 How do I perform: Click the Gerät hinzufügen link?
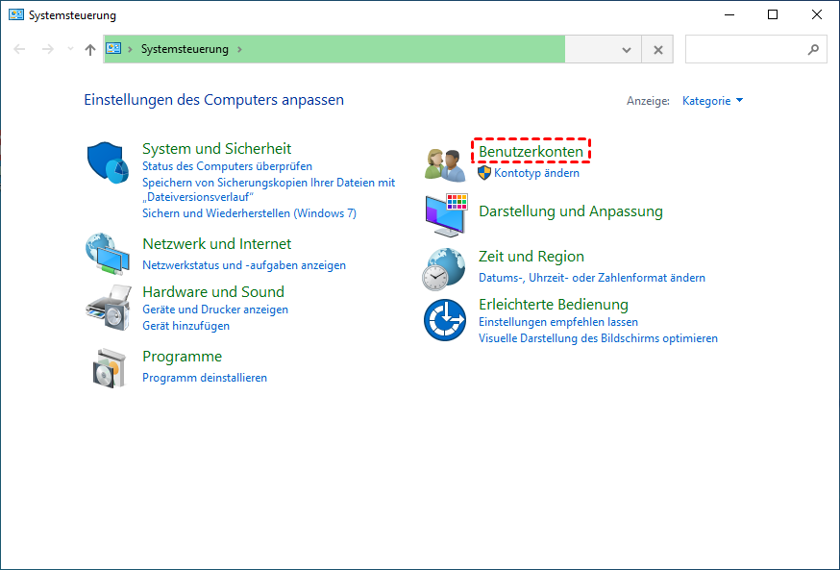pos(185,326)
